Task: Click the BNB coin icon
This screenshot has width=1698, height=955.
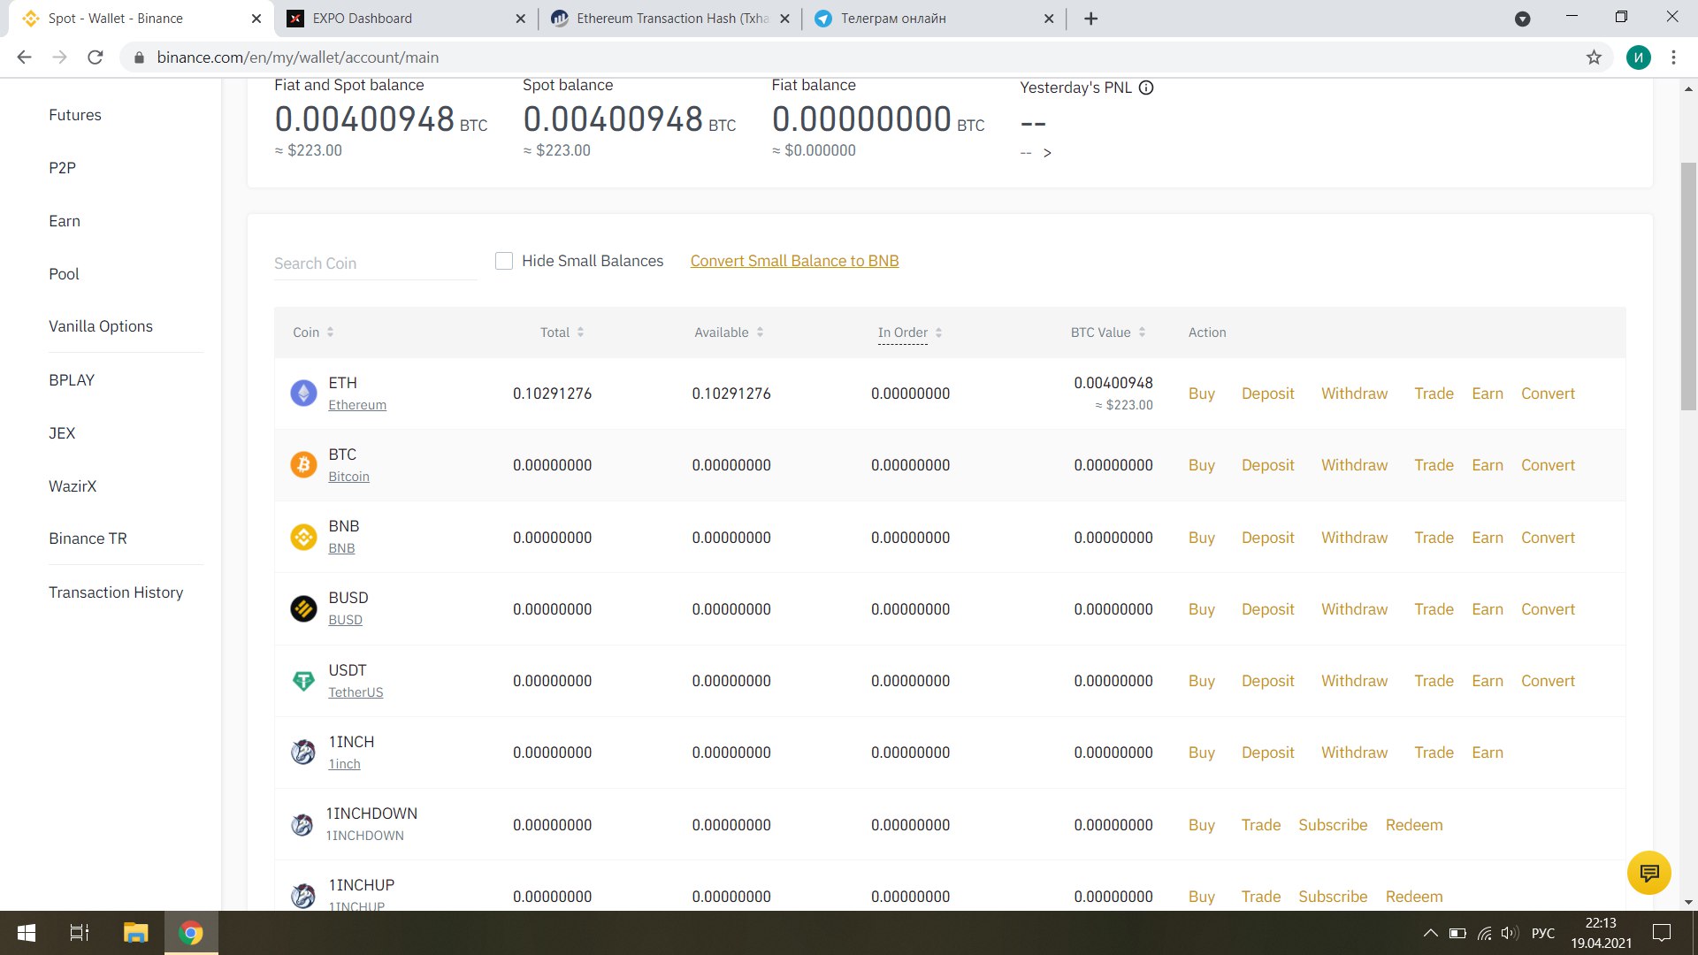Action: (x=303, y=537)
